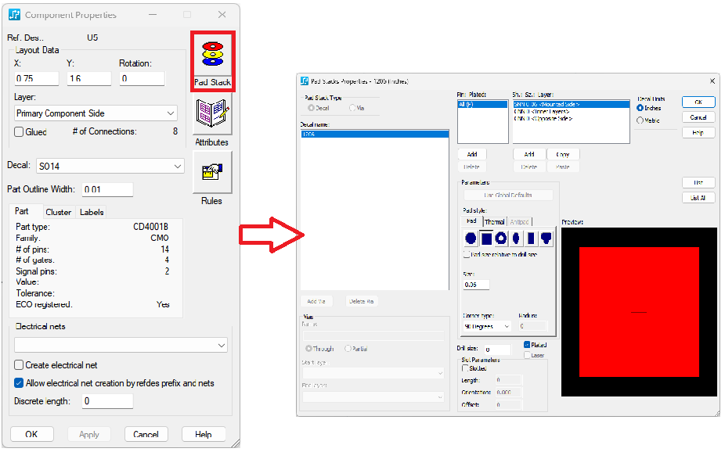Click Cancel in Component Properties dialog

click(x=146, y=434)
